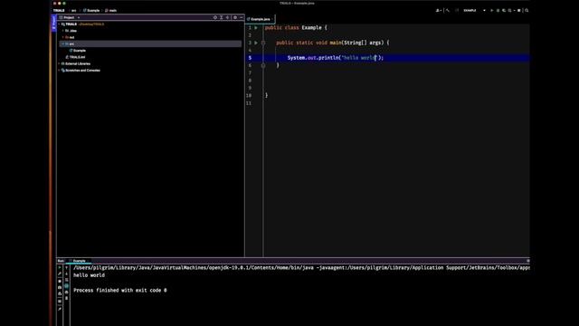Open the run configuration dropdown

click(x=474, y=10)
